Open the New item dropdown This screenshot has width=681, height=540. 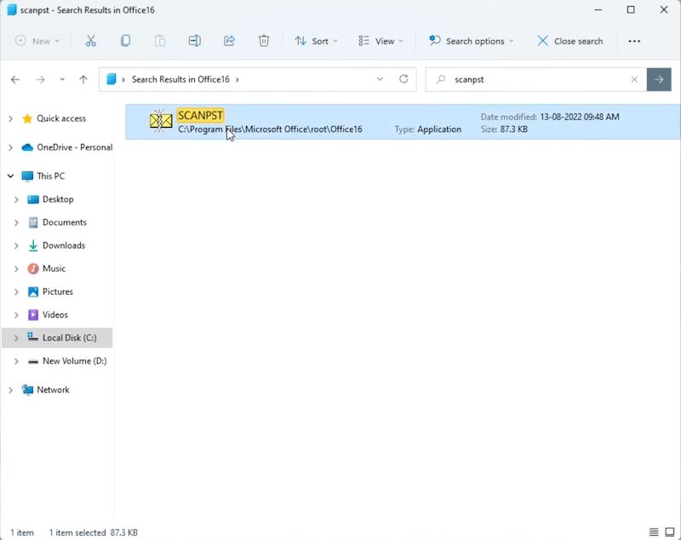[37, 41]
